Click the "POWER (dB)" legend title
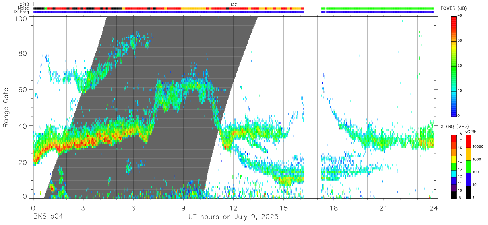Screen dimensions: 488x225 tap(453, 8)
